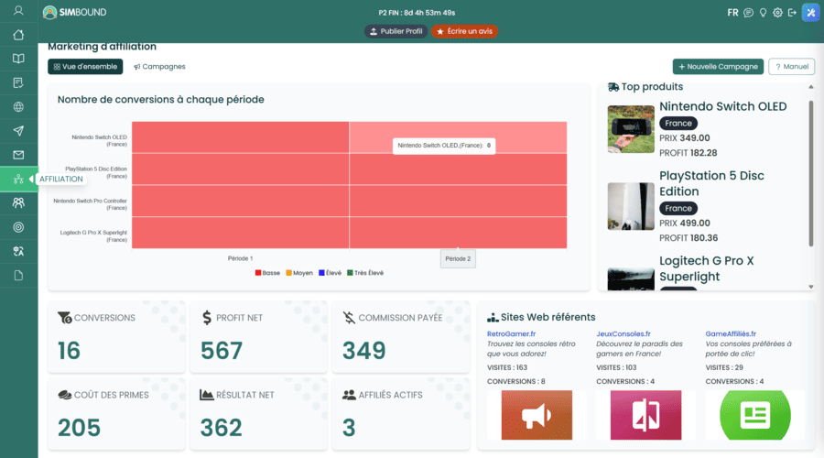This screenshot has width=824, height=458.
Task: Open the paper plane icon in sidebar
Action: click(x=18, y=131)
